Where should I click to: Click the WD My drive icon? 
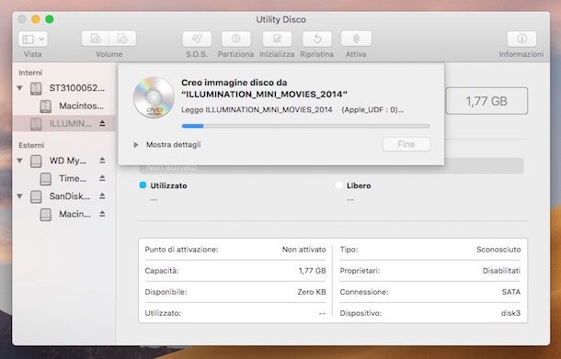tap(36, 161)
